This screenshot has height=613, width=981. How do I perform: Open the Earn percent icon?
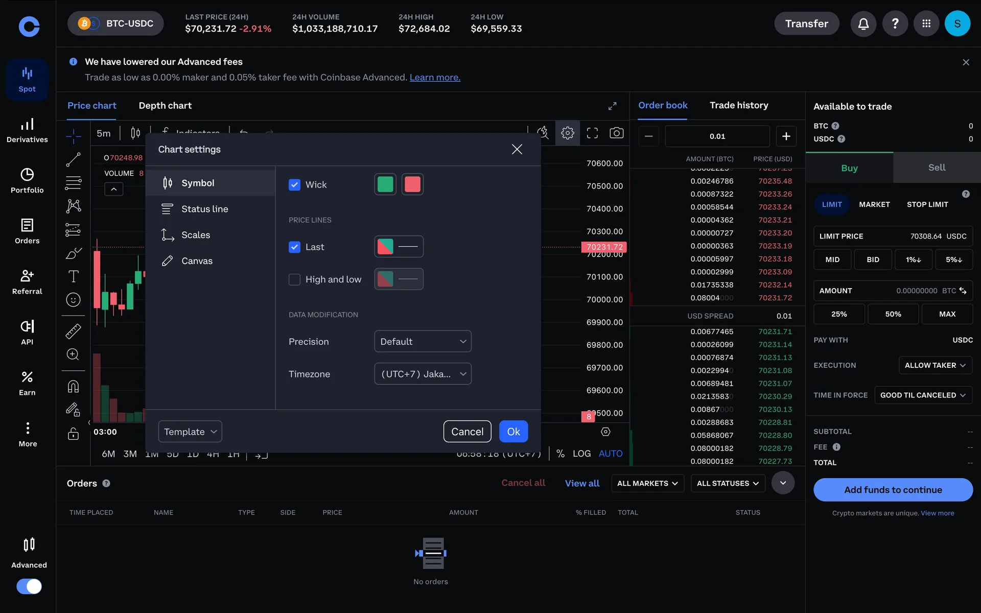tap(27, 383)
